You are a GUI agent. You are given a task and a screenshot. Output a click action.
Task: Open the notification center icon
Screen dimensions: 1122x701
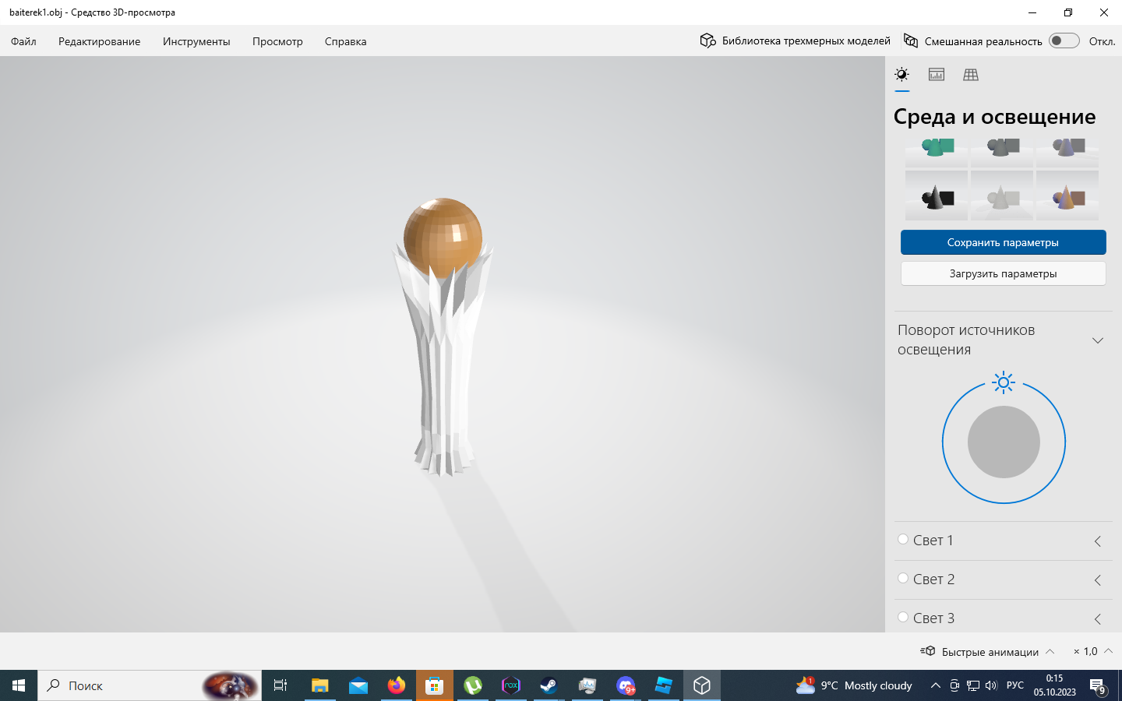(1098, 686)
